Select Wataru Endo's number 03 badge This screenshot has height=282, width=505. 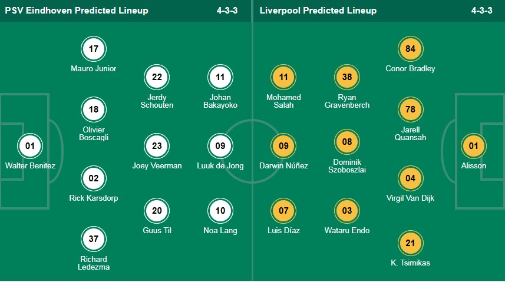tap(347, 211)
